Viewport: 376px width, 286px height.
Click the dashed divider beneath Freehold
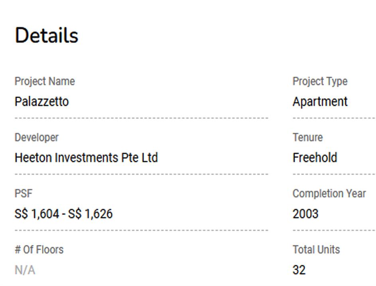click(x=334, y=174)
